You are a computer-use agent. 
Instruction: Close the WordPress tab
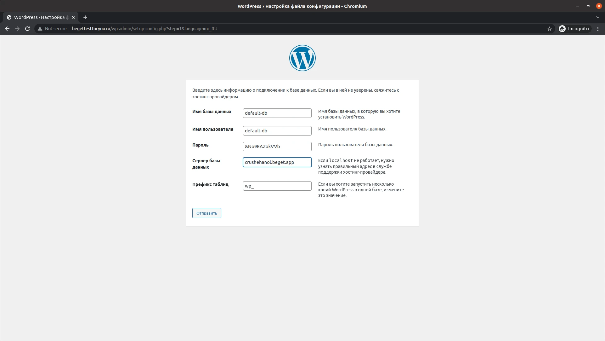click(x=73, y=17)
